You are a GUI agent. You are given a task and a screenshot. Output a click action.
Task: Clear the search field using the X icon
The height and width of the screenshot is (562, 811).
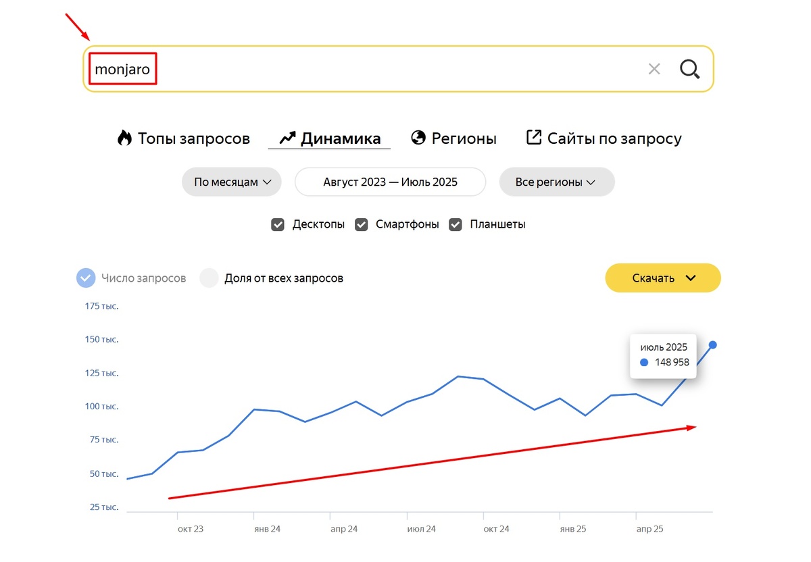[654, 68]
